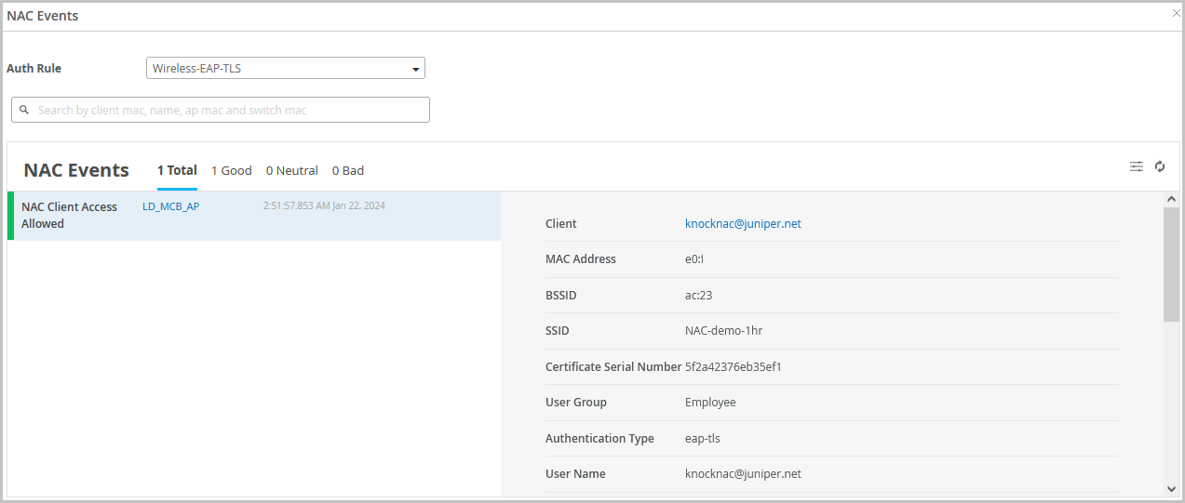Select the NAC Client Access Allowed event
The height and width of the screenshot is (503, 1185).
click(70, 215)
